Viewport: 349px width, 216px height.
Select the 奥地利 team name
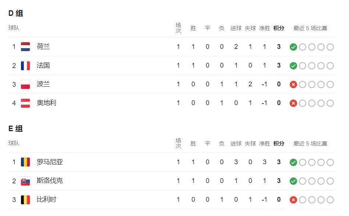click(46, 103)
